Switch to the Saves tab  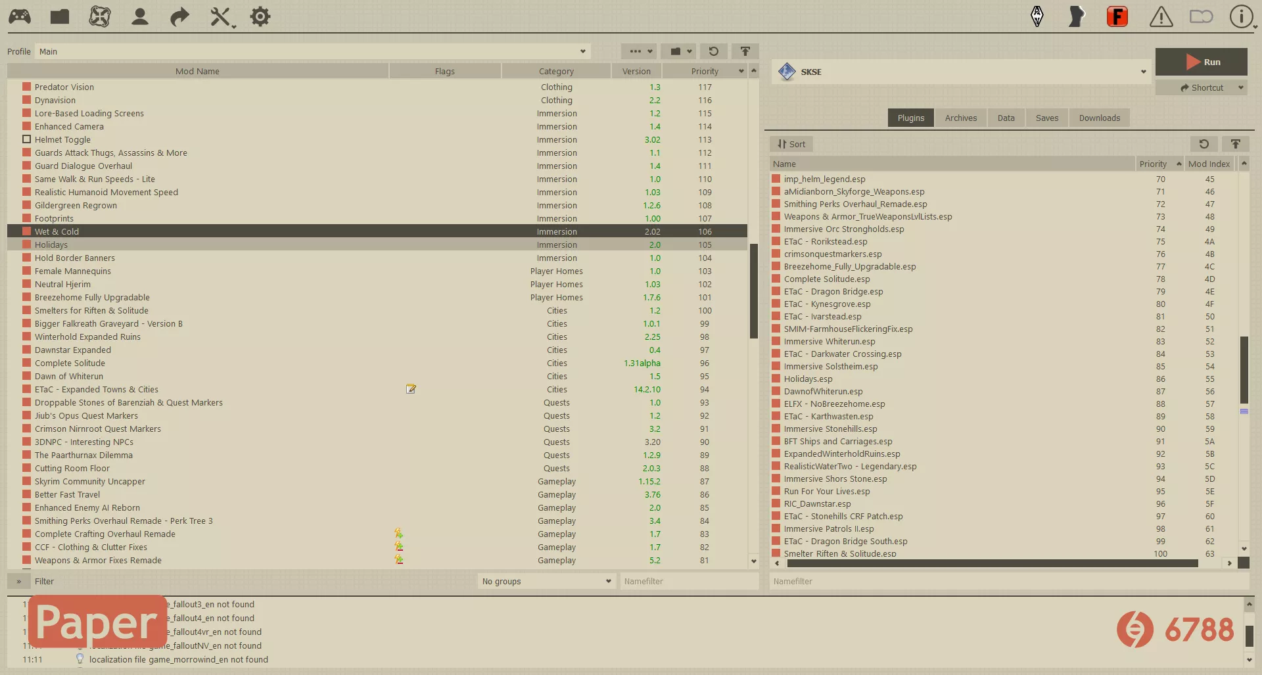pyautogui.click(x=1047, y=118)
